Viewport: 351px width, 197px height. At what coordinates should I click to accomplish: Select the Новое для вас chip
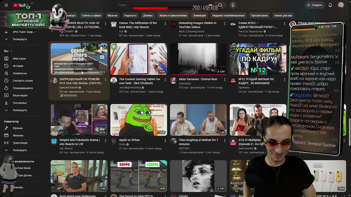point(283,16)
